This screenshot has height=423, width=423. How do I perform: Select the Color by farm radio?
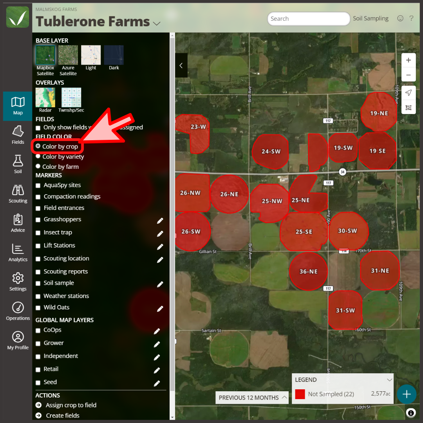point(38,166)
